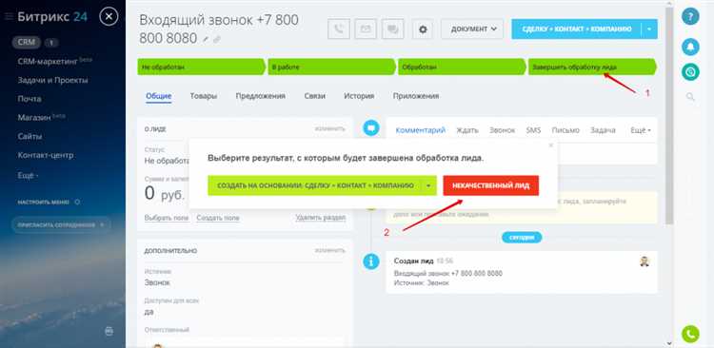Open the hamburger menu next to the Битрикс 24 logo
The height and width of the screenshot is (348, 714).
(9, 17)
